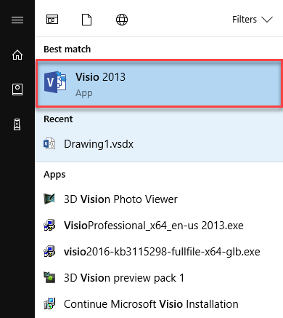Select Continue Microsoft Visio Installation
This screenshot has height=318, width=283.
pyautogui.click(x=159, y=304)
